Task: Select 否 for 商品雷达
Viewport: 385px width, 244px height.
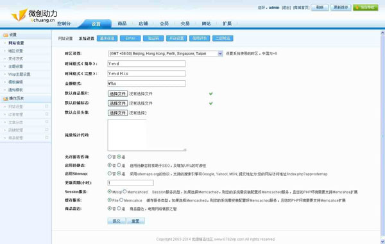Action: [x=110, y=209]
